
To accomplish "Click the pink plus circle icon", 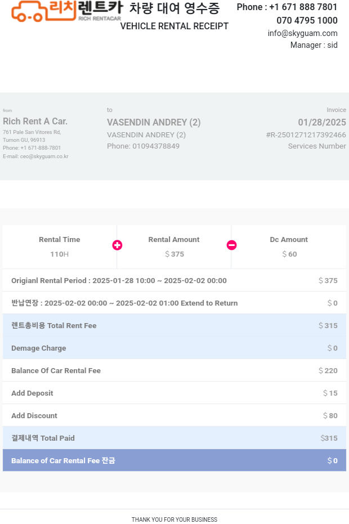I will (x=117, y=245).
